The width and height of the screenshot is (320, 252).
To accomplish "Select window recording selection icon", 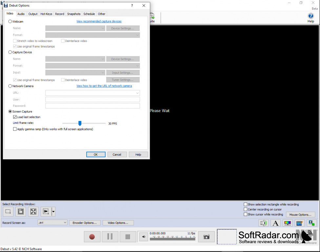I will 21,211.
